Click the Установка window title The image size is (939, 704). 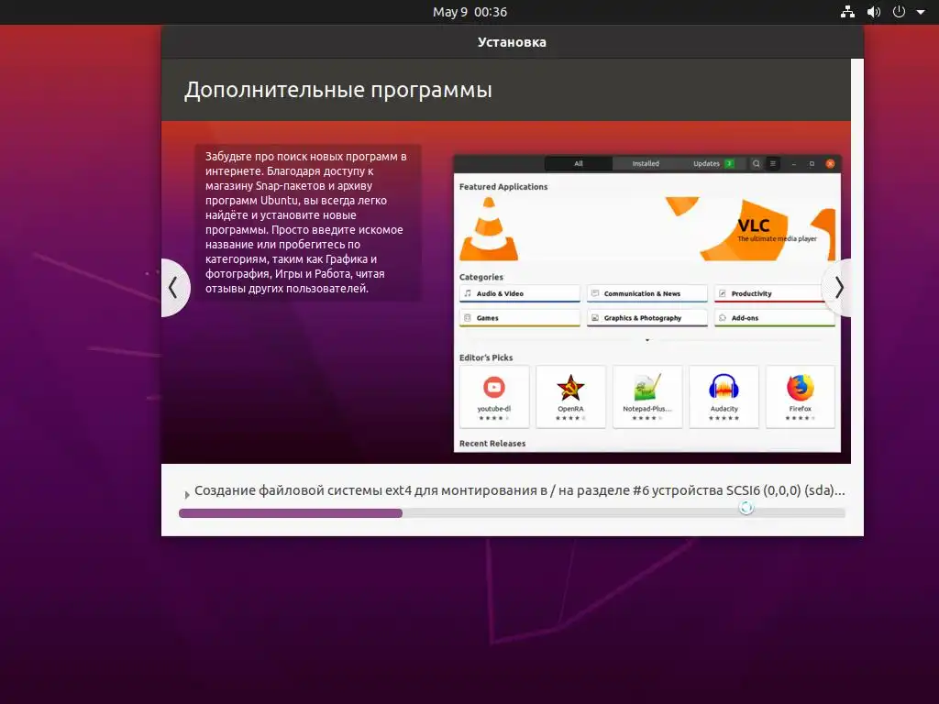pos(512,42)
